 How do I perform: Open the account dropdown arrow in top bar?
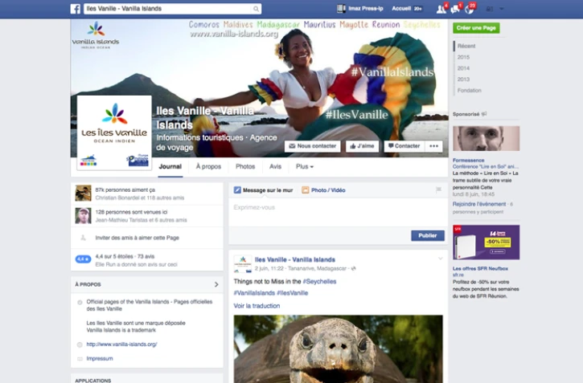tap(502, 9)
